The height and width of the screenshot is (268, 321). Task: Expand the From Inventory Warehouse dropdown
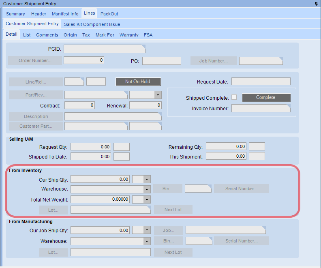[147, 189]
